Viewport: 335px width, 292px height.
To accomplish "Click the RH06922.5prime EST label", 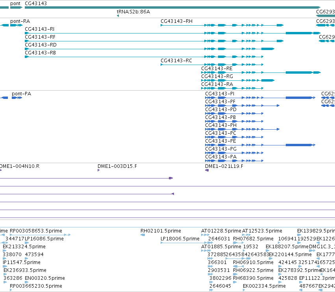I will coord(253,270).
